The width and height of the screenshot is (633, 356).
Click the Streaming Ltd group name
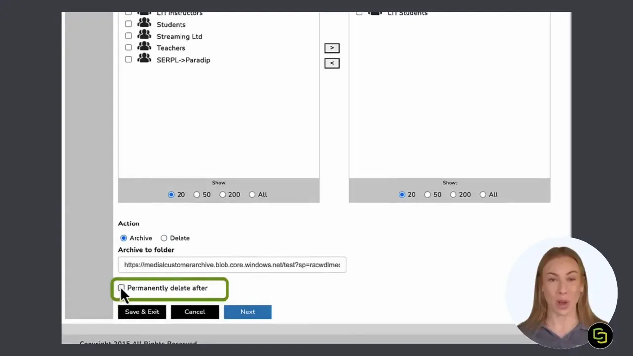(x=180, y=36)
